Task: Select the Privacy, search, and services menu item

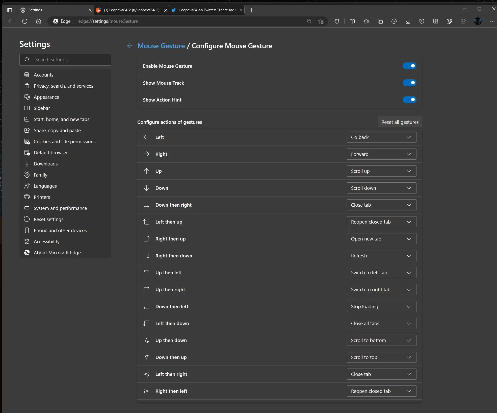Action: pos(63,85)
